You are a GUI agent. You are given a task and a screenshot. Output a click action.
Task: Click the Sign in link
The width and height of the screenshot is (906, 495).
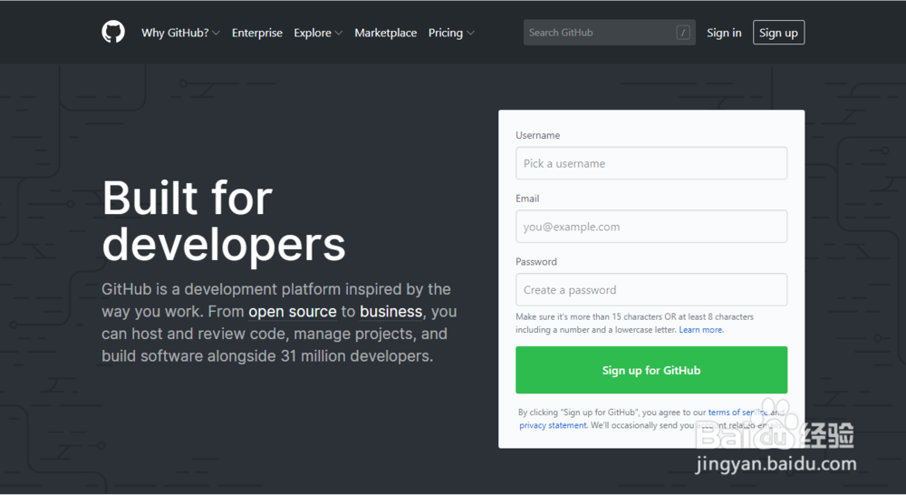pos(724,33)
